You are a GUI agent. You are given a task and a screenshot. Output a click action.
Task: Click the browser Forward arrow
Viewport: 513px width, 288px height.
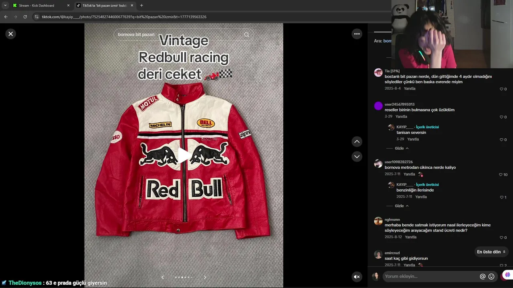[16, 17]
